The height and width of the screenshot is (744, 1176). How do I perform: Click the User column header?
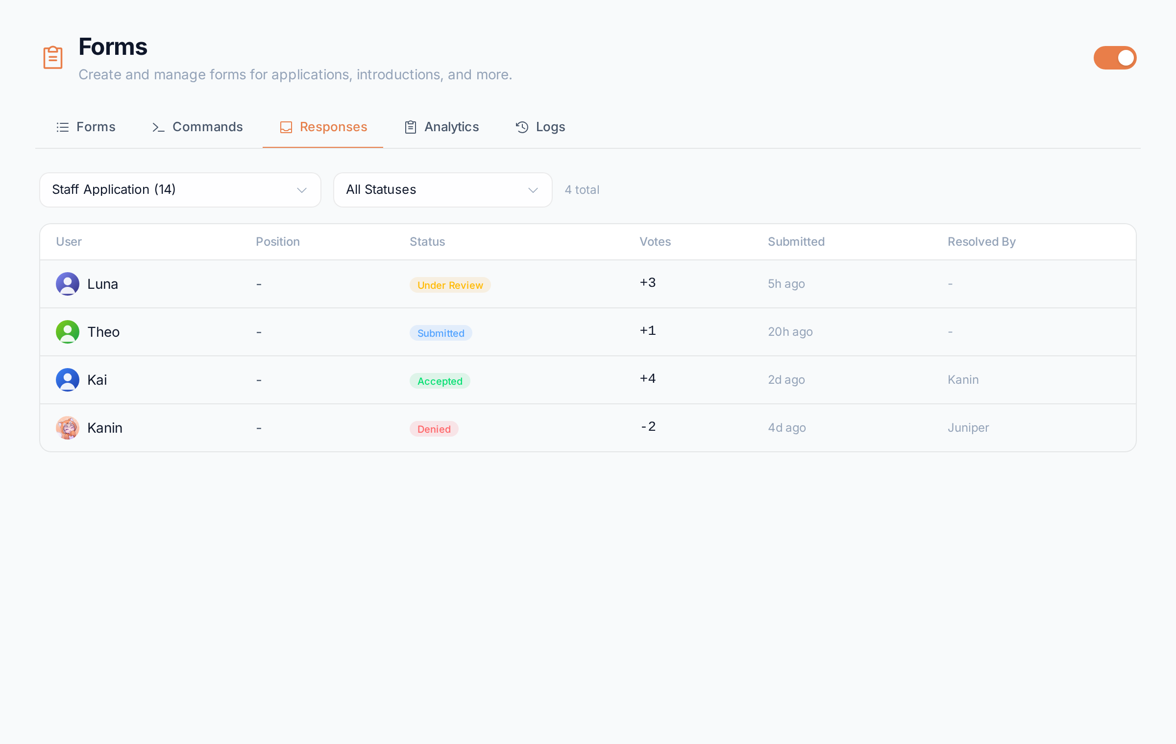(x=69, y=242)
